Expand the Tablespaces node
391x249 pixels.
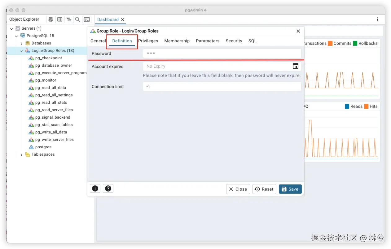click(21, 154)
